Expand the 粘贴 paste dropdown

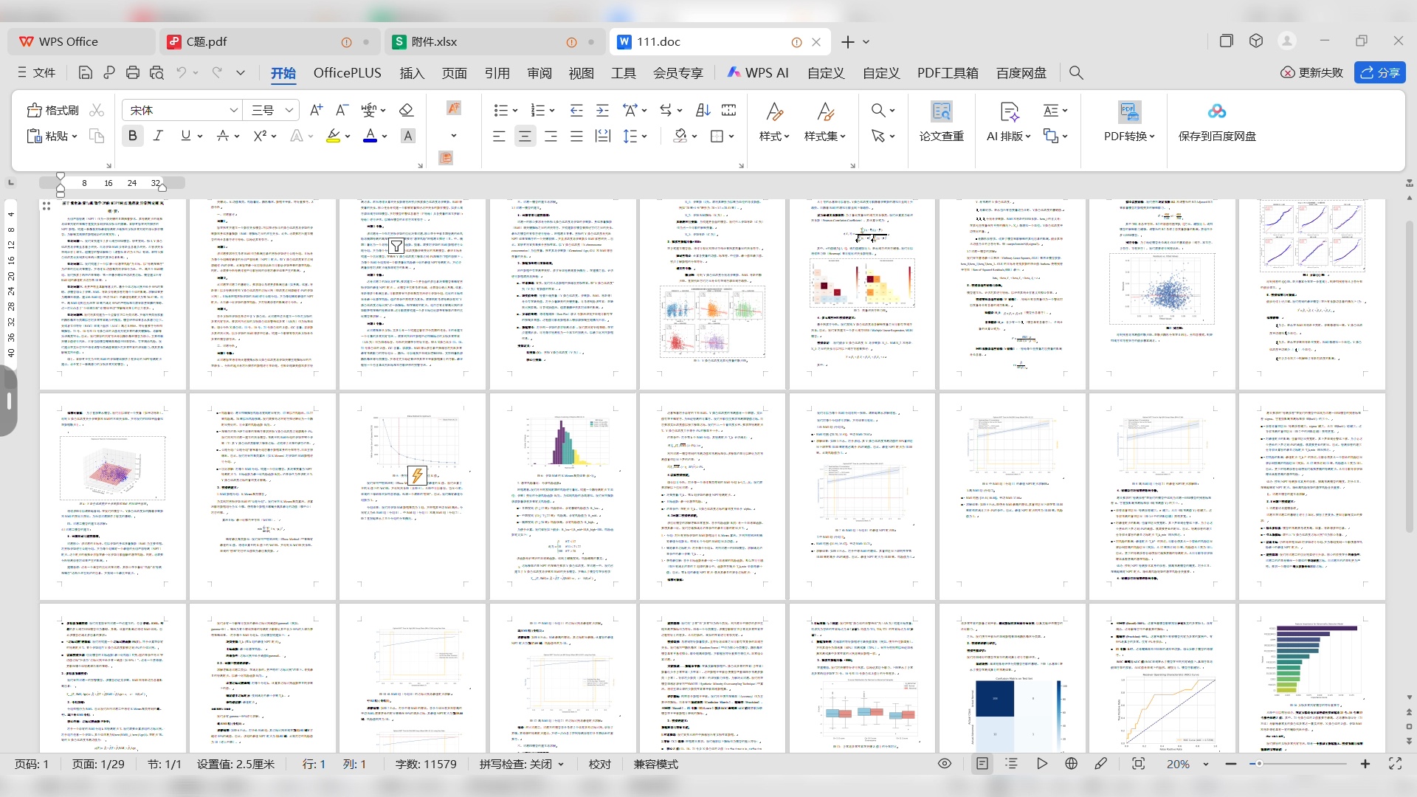(75, 137)
